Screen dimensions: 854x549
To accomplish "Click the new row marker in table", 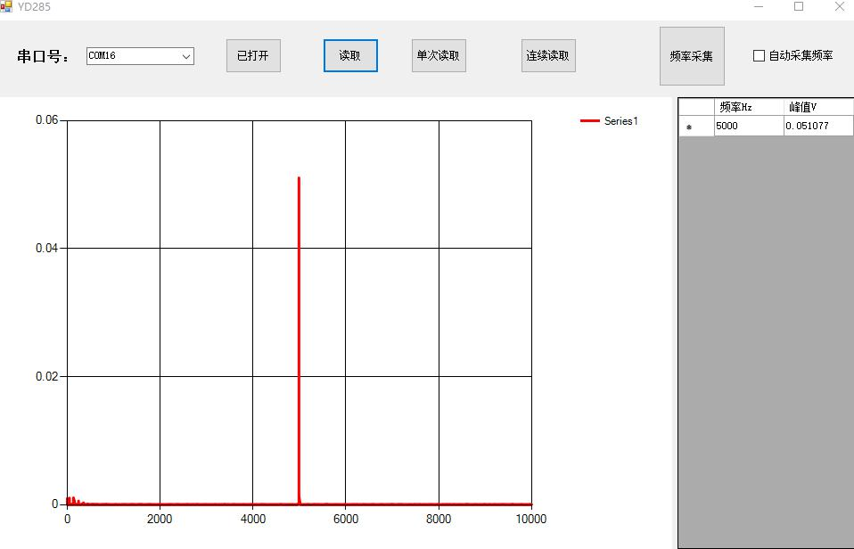I will click(696, 126).
